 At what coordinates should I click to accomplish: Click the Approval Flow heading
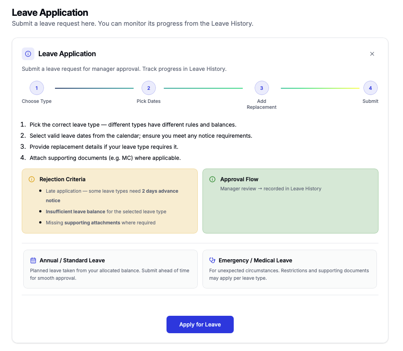[239, 179]
